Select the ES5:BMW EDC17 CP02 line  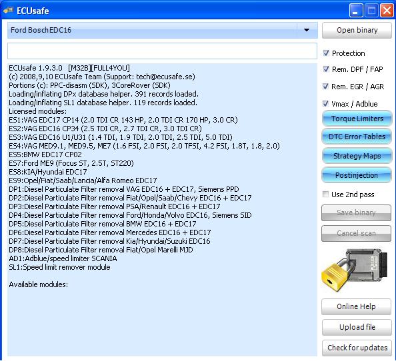(45, 155)
